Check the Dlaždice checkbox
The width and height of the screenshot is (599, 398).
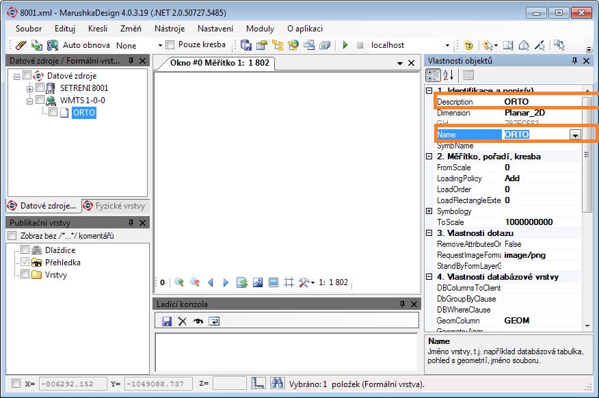coord(25,250)
